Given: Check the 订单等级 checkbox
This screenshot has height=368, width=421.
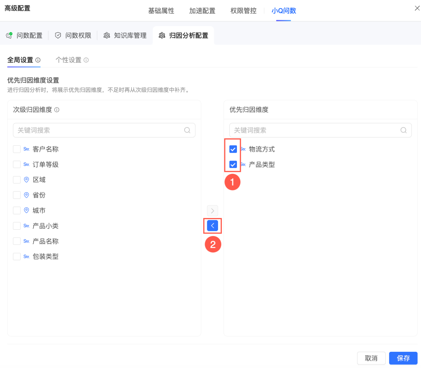Looking at the screenshot, I should [17, 164].
